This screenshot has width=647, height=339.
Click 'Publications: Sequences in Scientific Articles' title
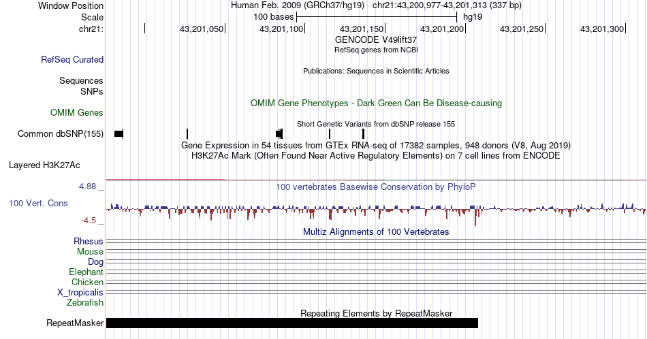coord(376,71)
